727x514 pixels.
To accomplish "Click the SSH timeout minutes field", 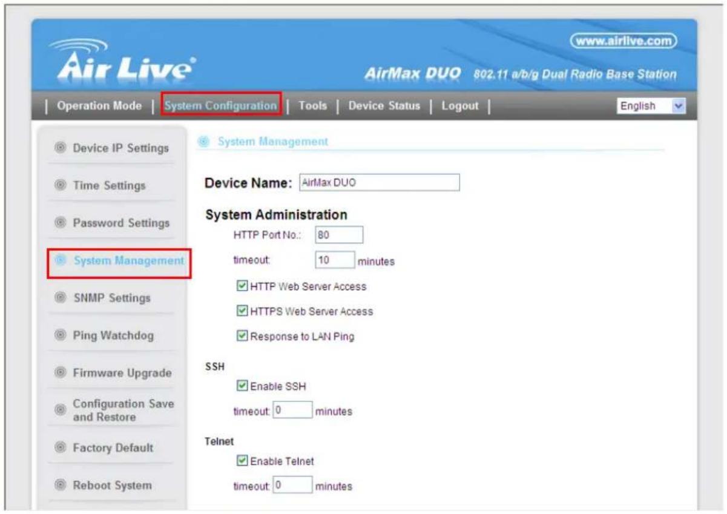I will (293, 410).
